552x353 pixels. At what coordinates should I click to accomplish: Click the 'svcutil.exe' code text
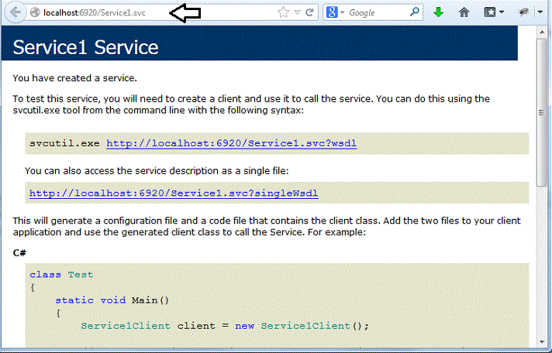pyautogui.click(x=64, y=143)
